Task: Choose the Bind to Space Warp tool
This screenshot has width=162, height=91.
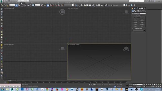Action: (x=7, y=5)
